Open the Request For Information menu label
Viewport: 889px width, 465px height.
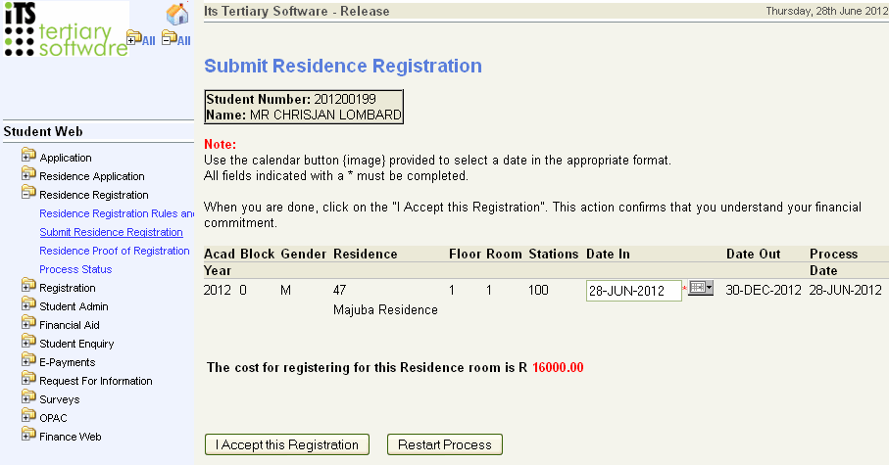tap(96, 381)
